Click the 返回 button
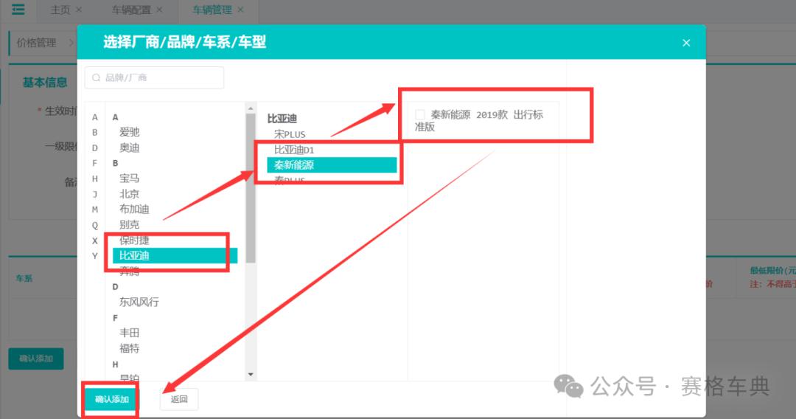Viewport: 796px width, 419px height. point(179,399)
